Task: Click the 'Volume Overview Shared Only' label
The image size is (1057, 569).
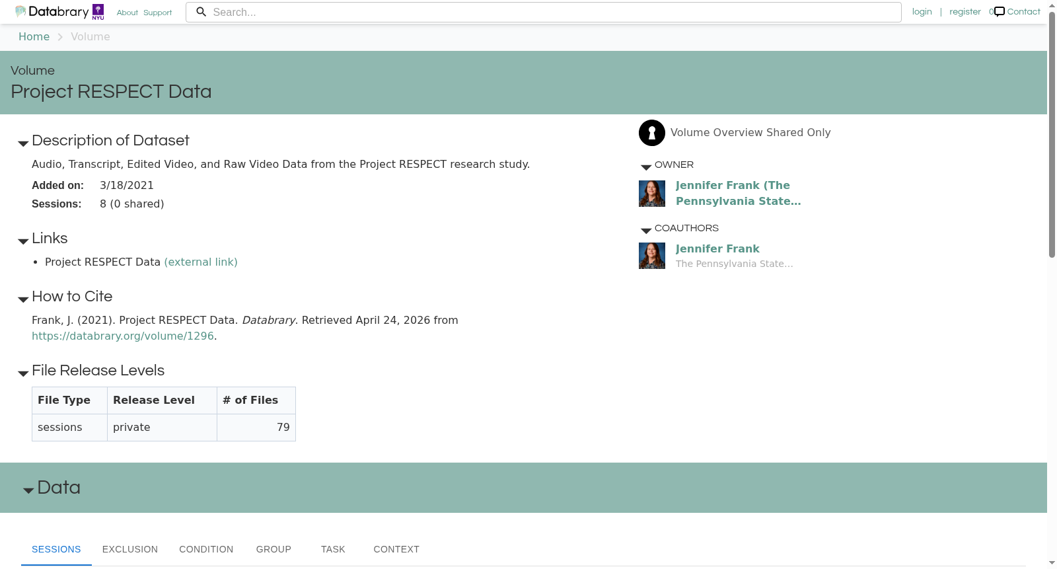Action: (750, 133)
